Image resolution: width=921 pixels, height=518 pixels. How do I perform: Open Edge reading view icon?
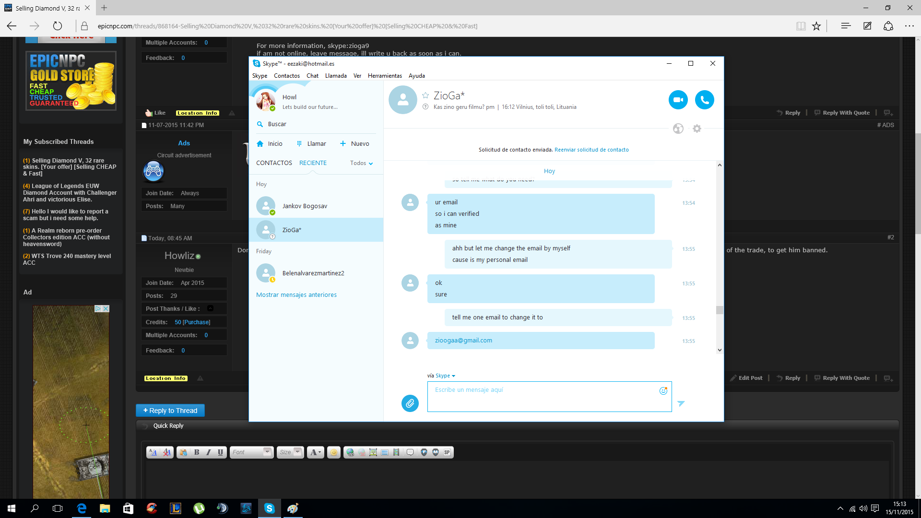pyautogui.click(x=801, y=26)
